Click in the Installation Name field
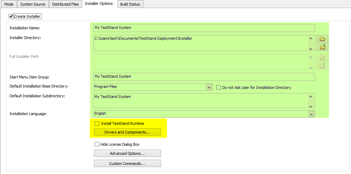 [204, 28]
